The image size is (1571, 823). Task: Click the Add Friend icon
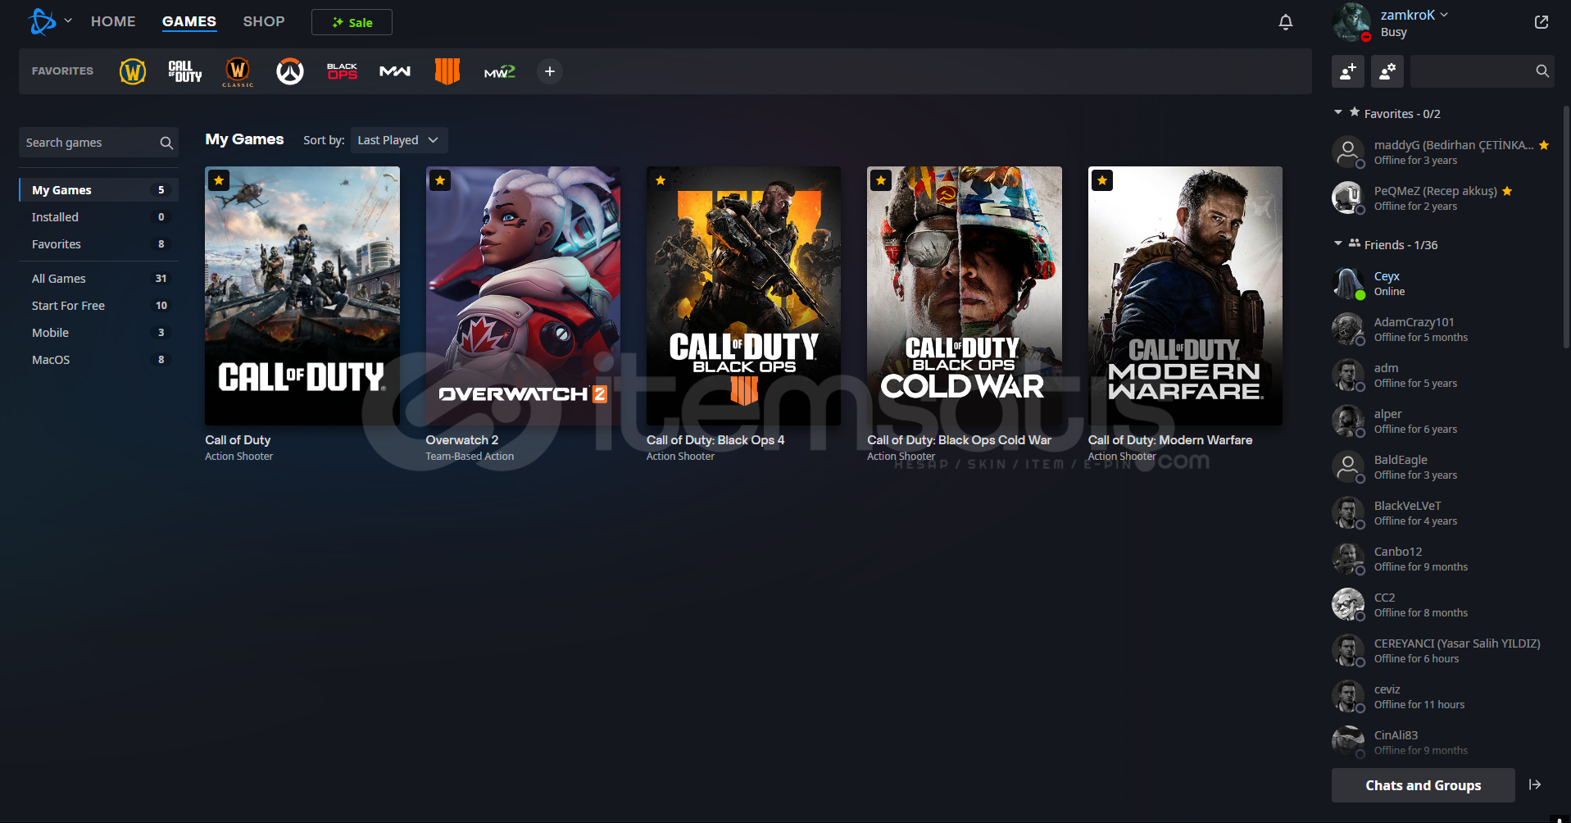1348,72
